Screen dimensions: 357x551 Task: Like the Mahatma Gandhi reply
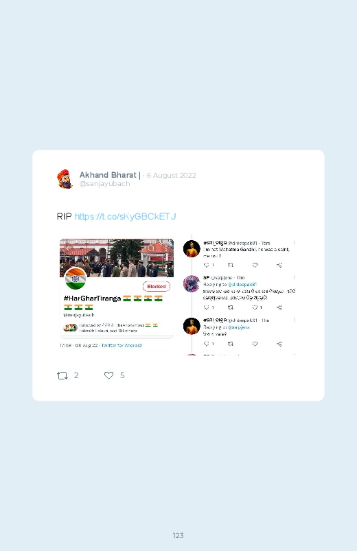255,265
